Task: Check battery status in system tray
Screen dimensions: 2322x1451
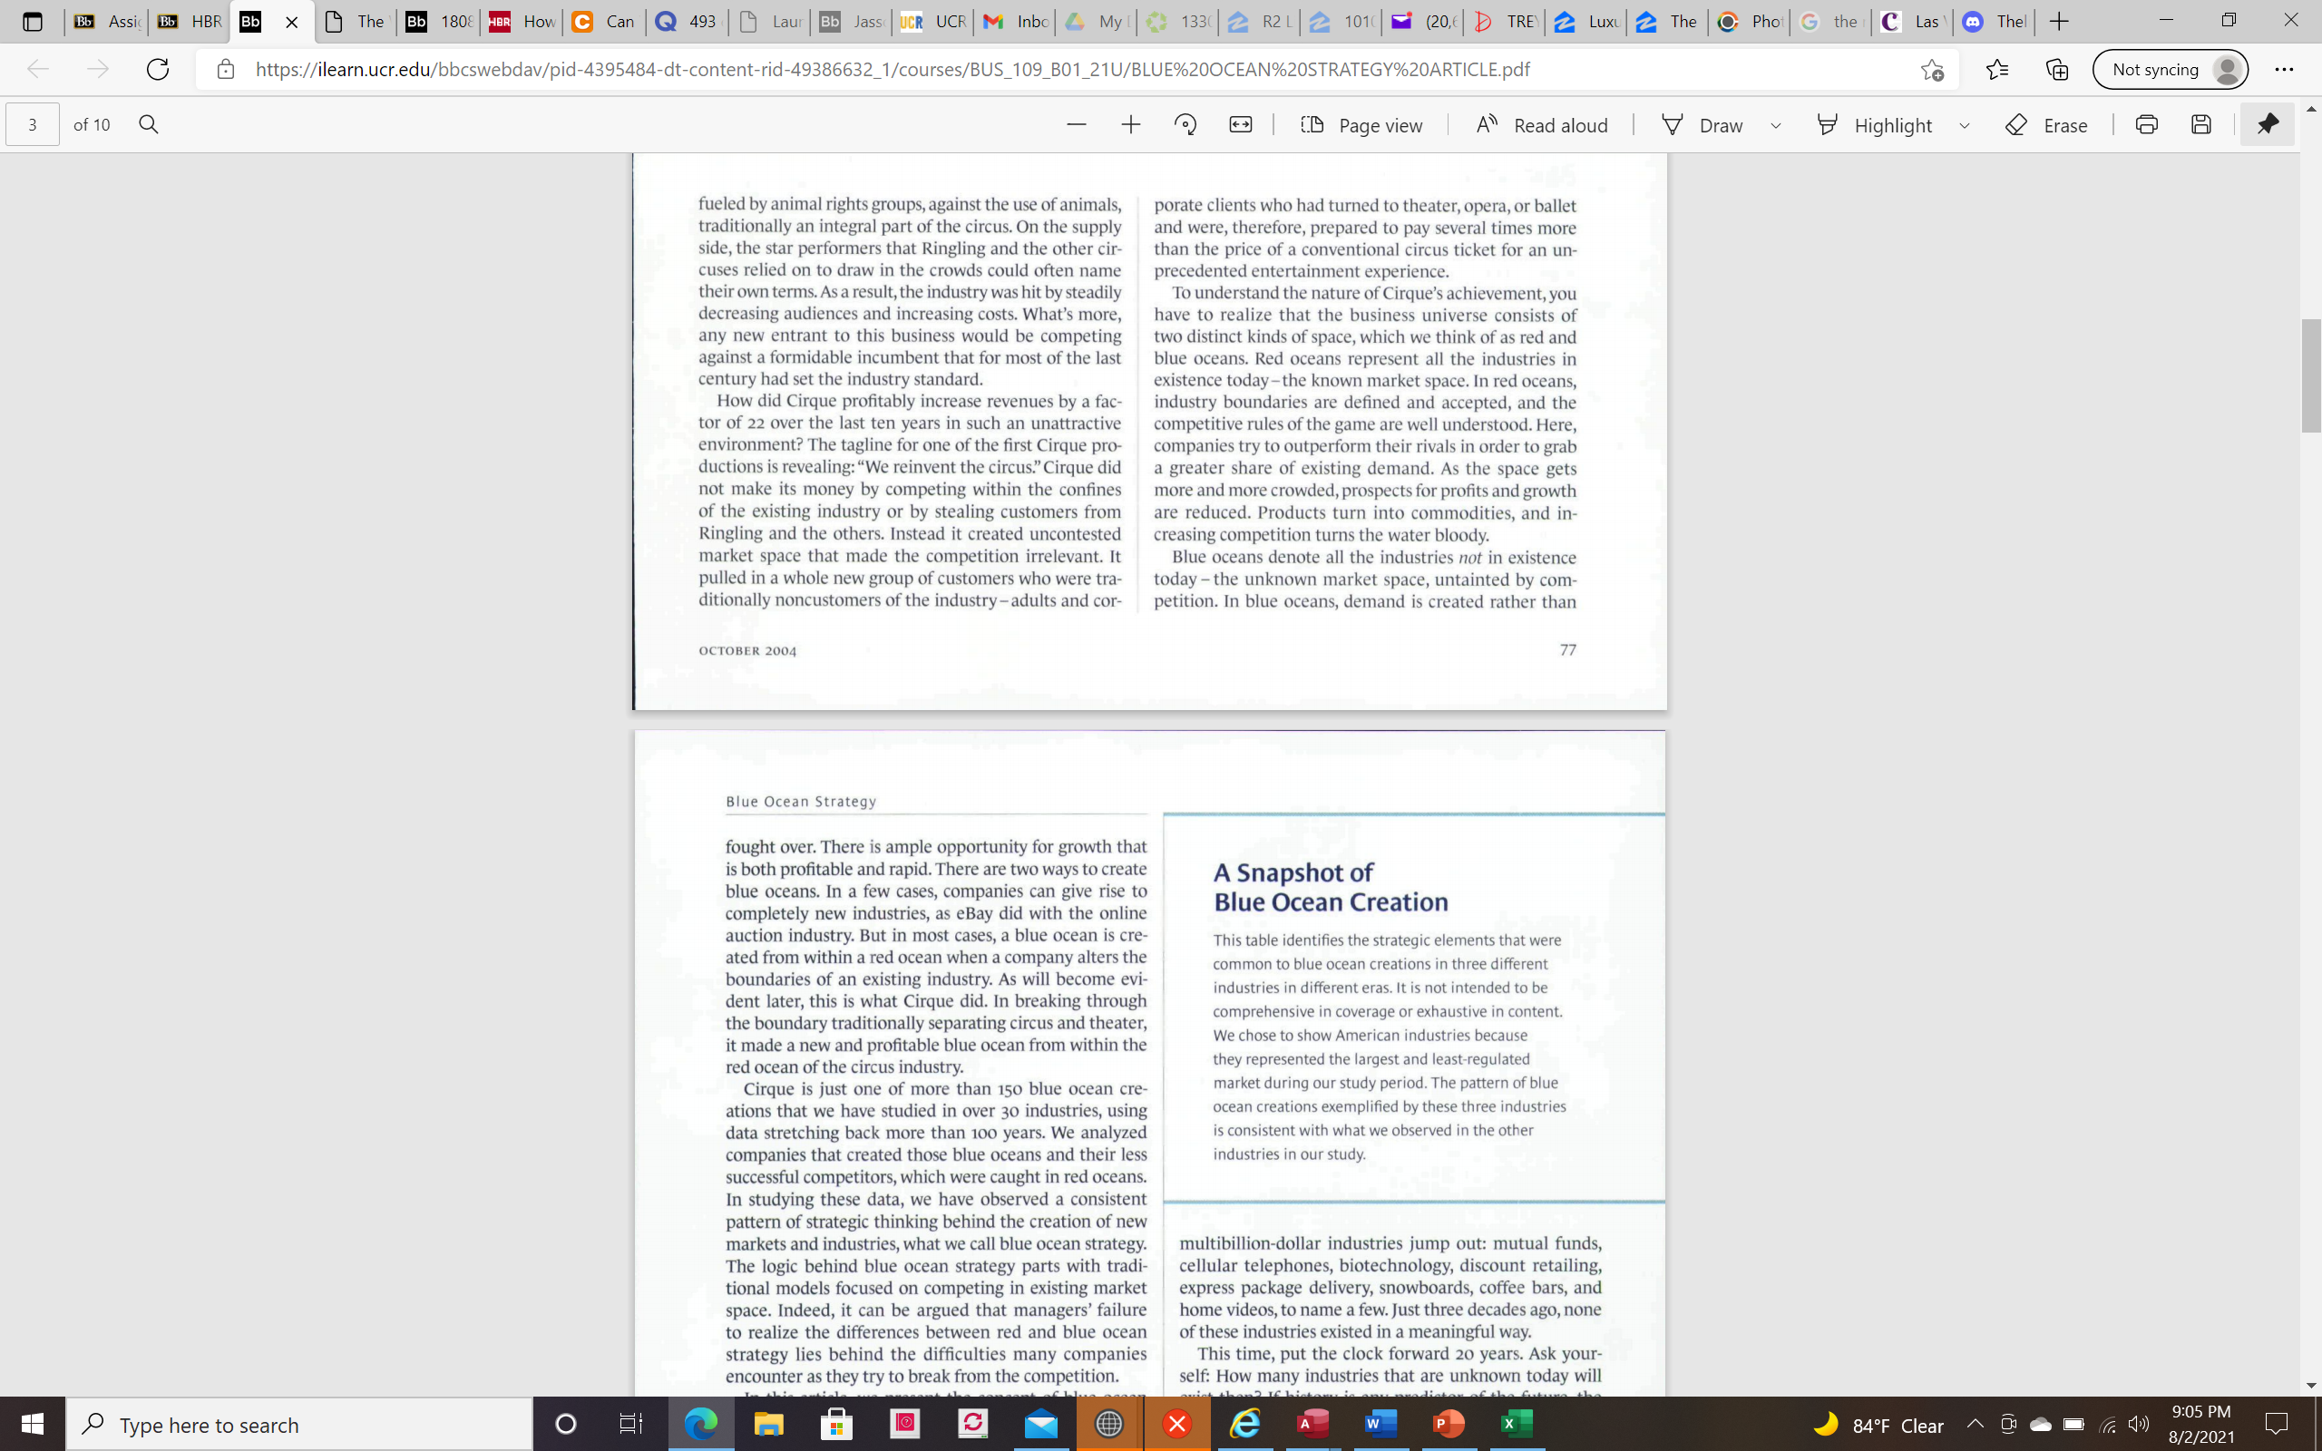Action: [2073, 1424]
